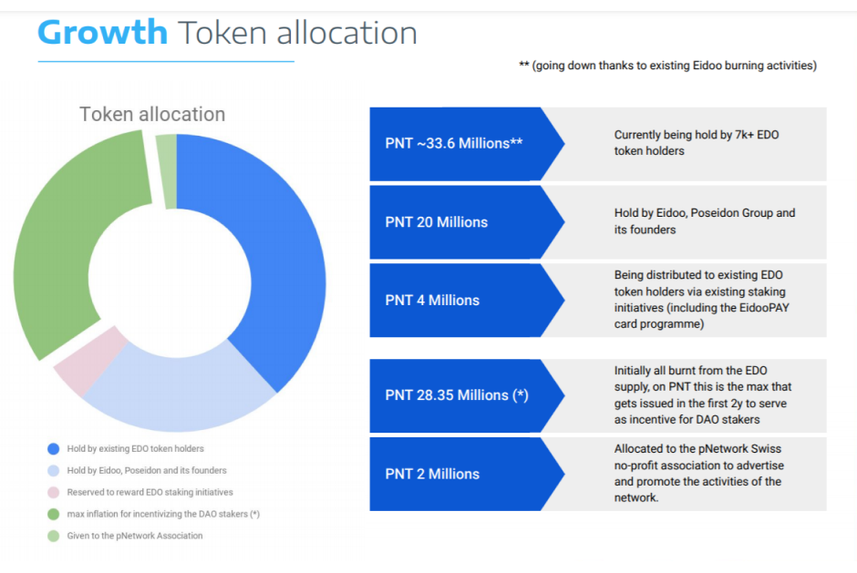Image resolution: width=857 pixels, height=573 pixels.
Task: Click the thin light green donut segment
Action: (x=169, y=171)
